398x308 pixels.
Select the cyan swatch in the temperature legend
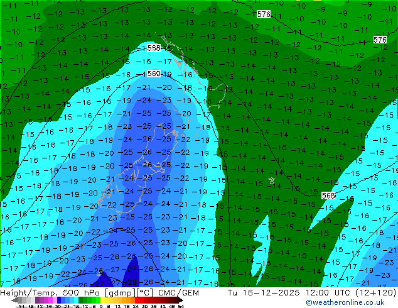[x=77, y=300]
